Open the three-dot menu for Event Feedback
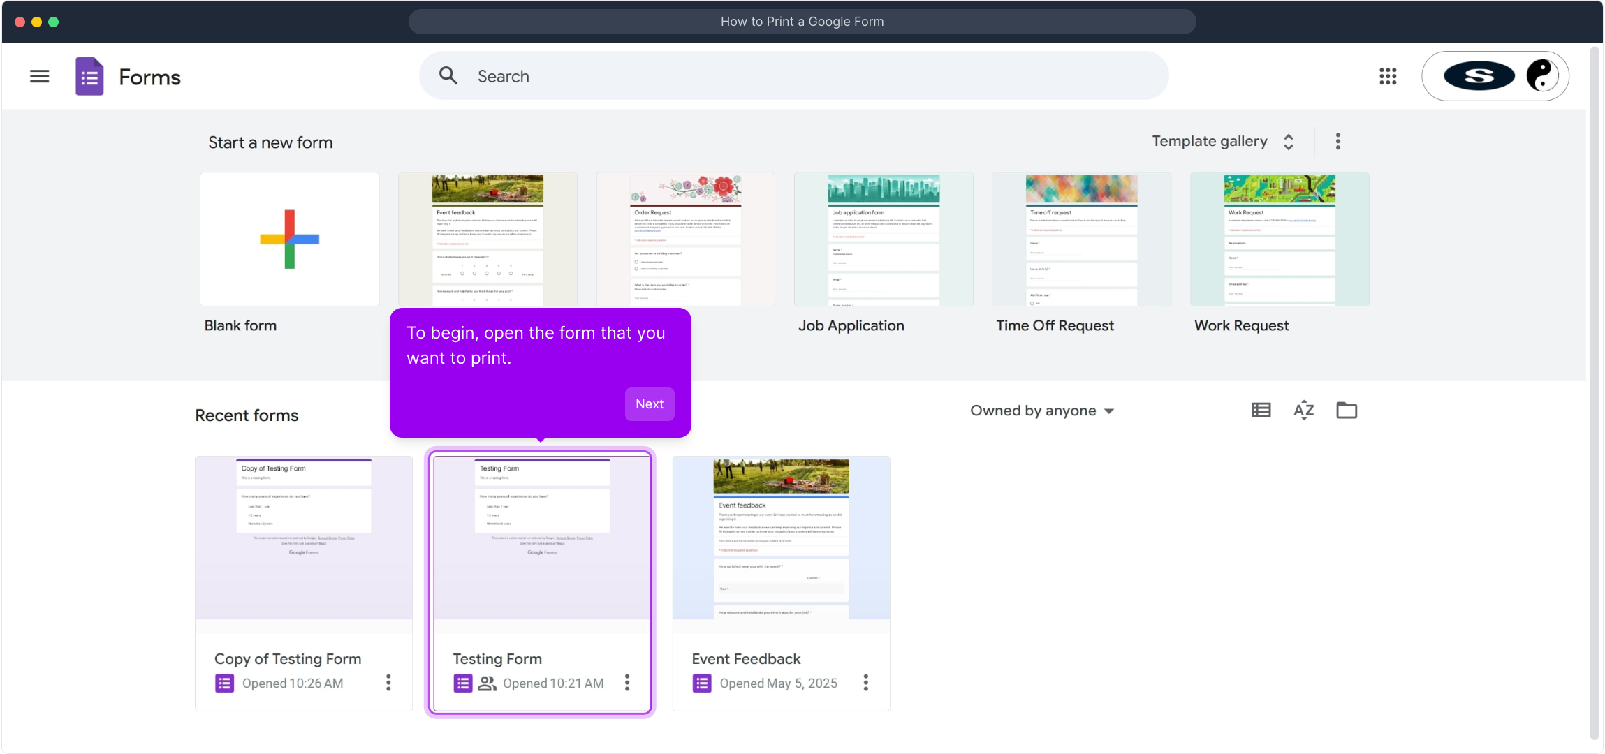Screen dimensions: 1605x754 click(x=866, y=682)
